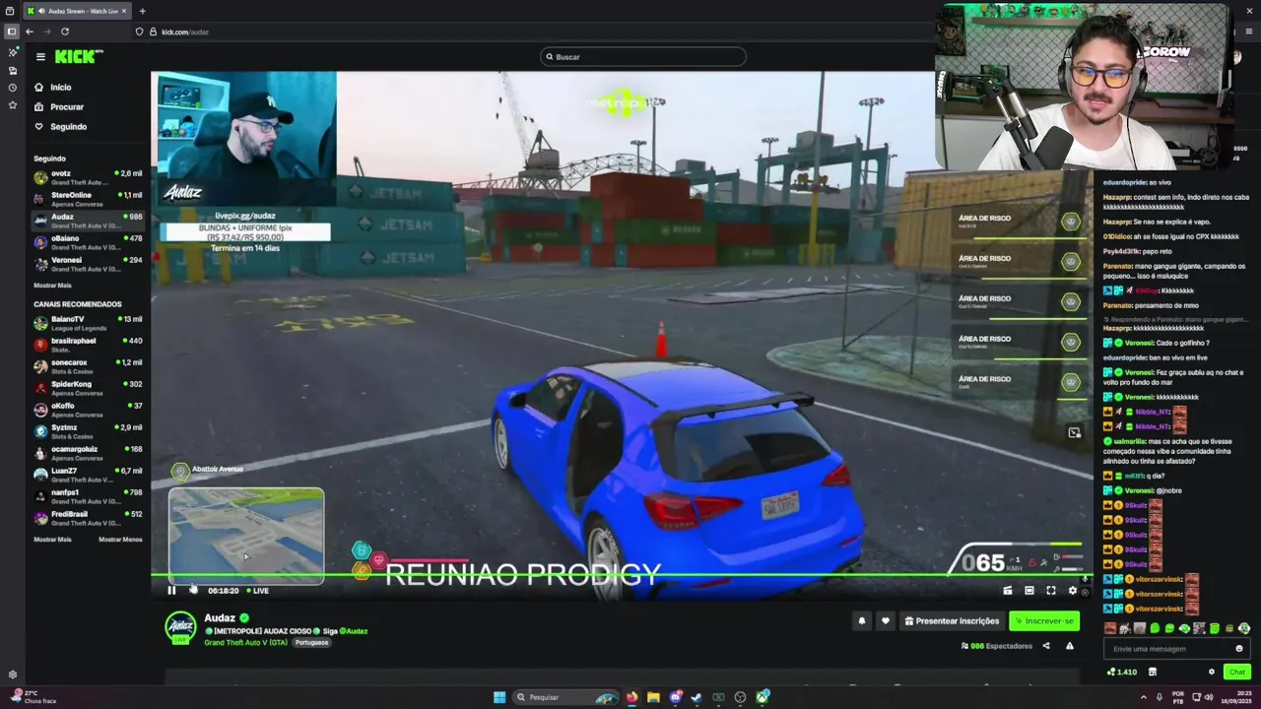Open LuanZ7 recommended channel
Screen dimensions: 1261x709
pyautogui.click(x=88, y=476)
